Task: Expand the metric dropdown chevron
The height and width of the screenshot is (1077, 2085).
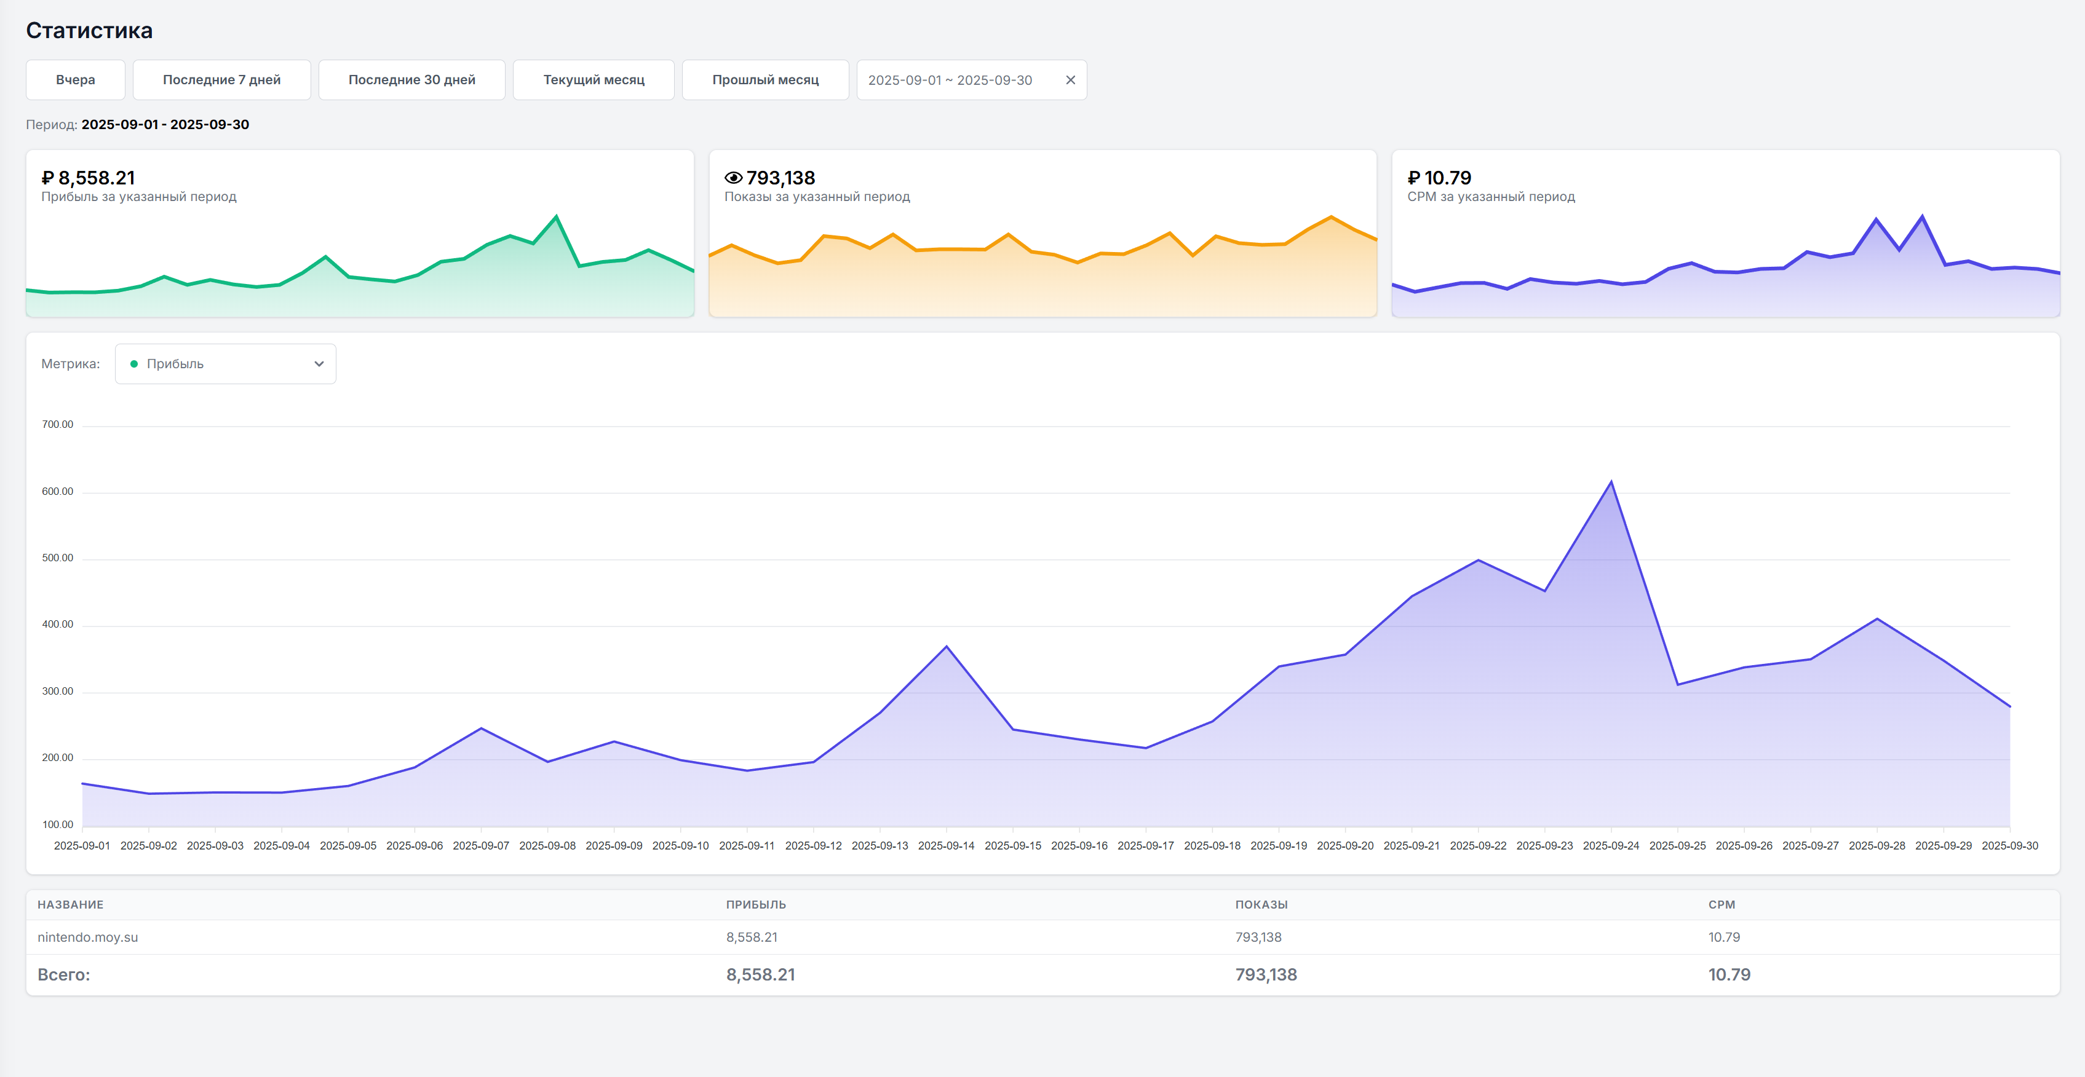Action: (x=319, y=364)
